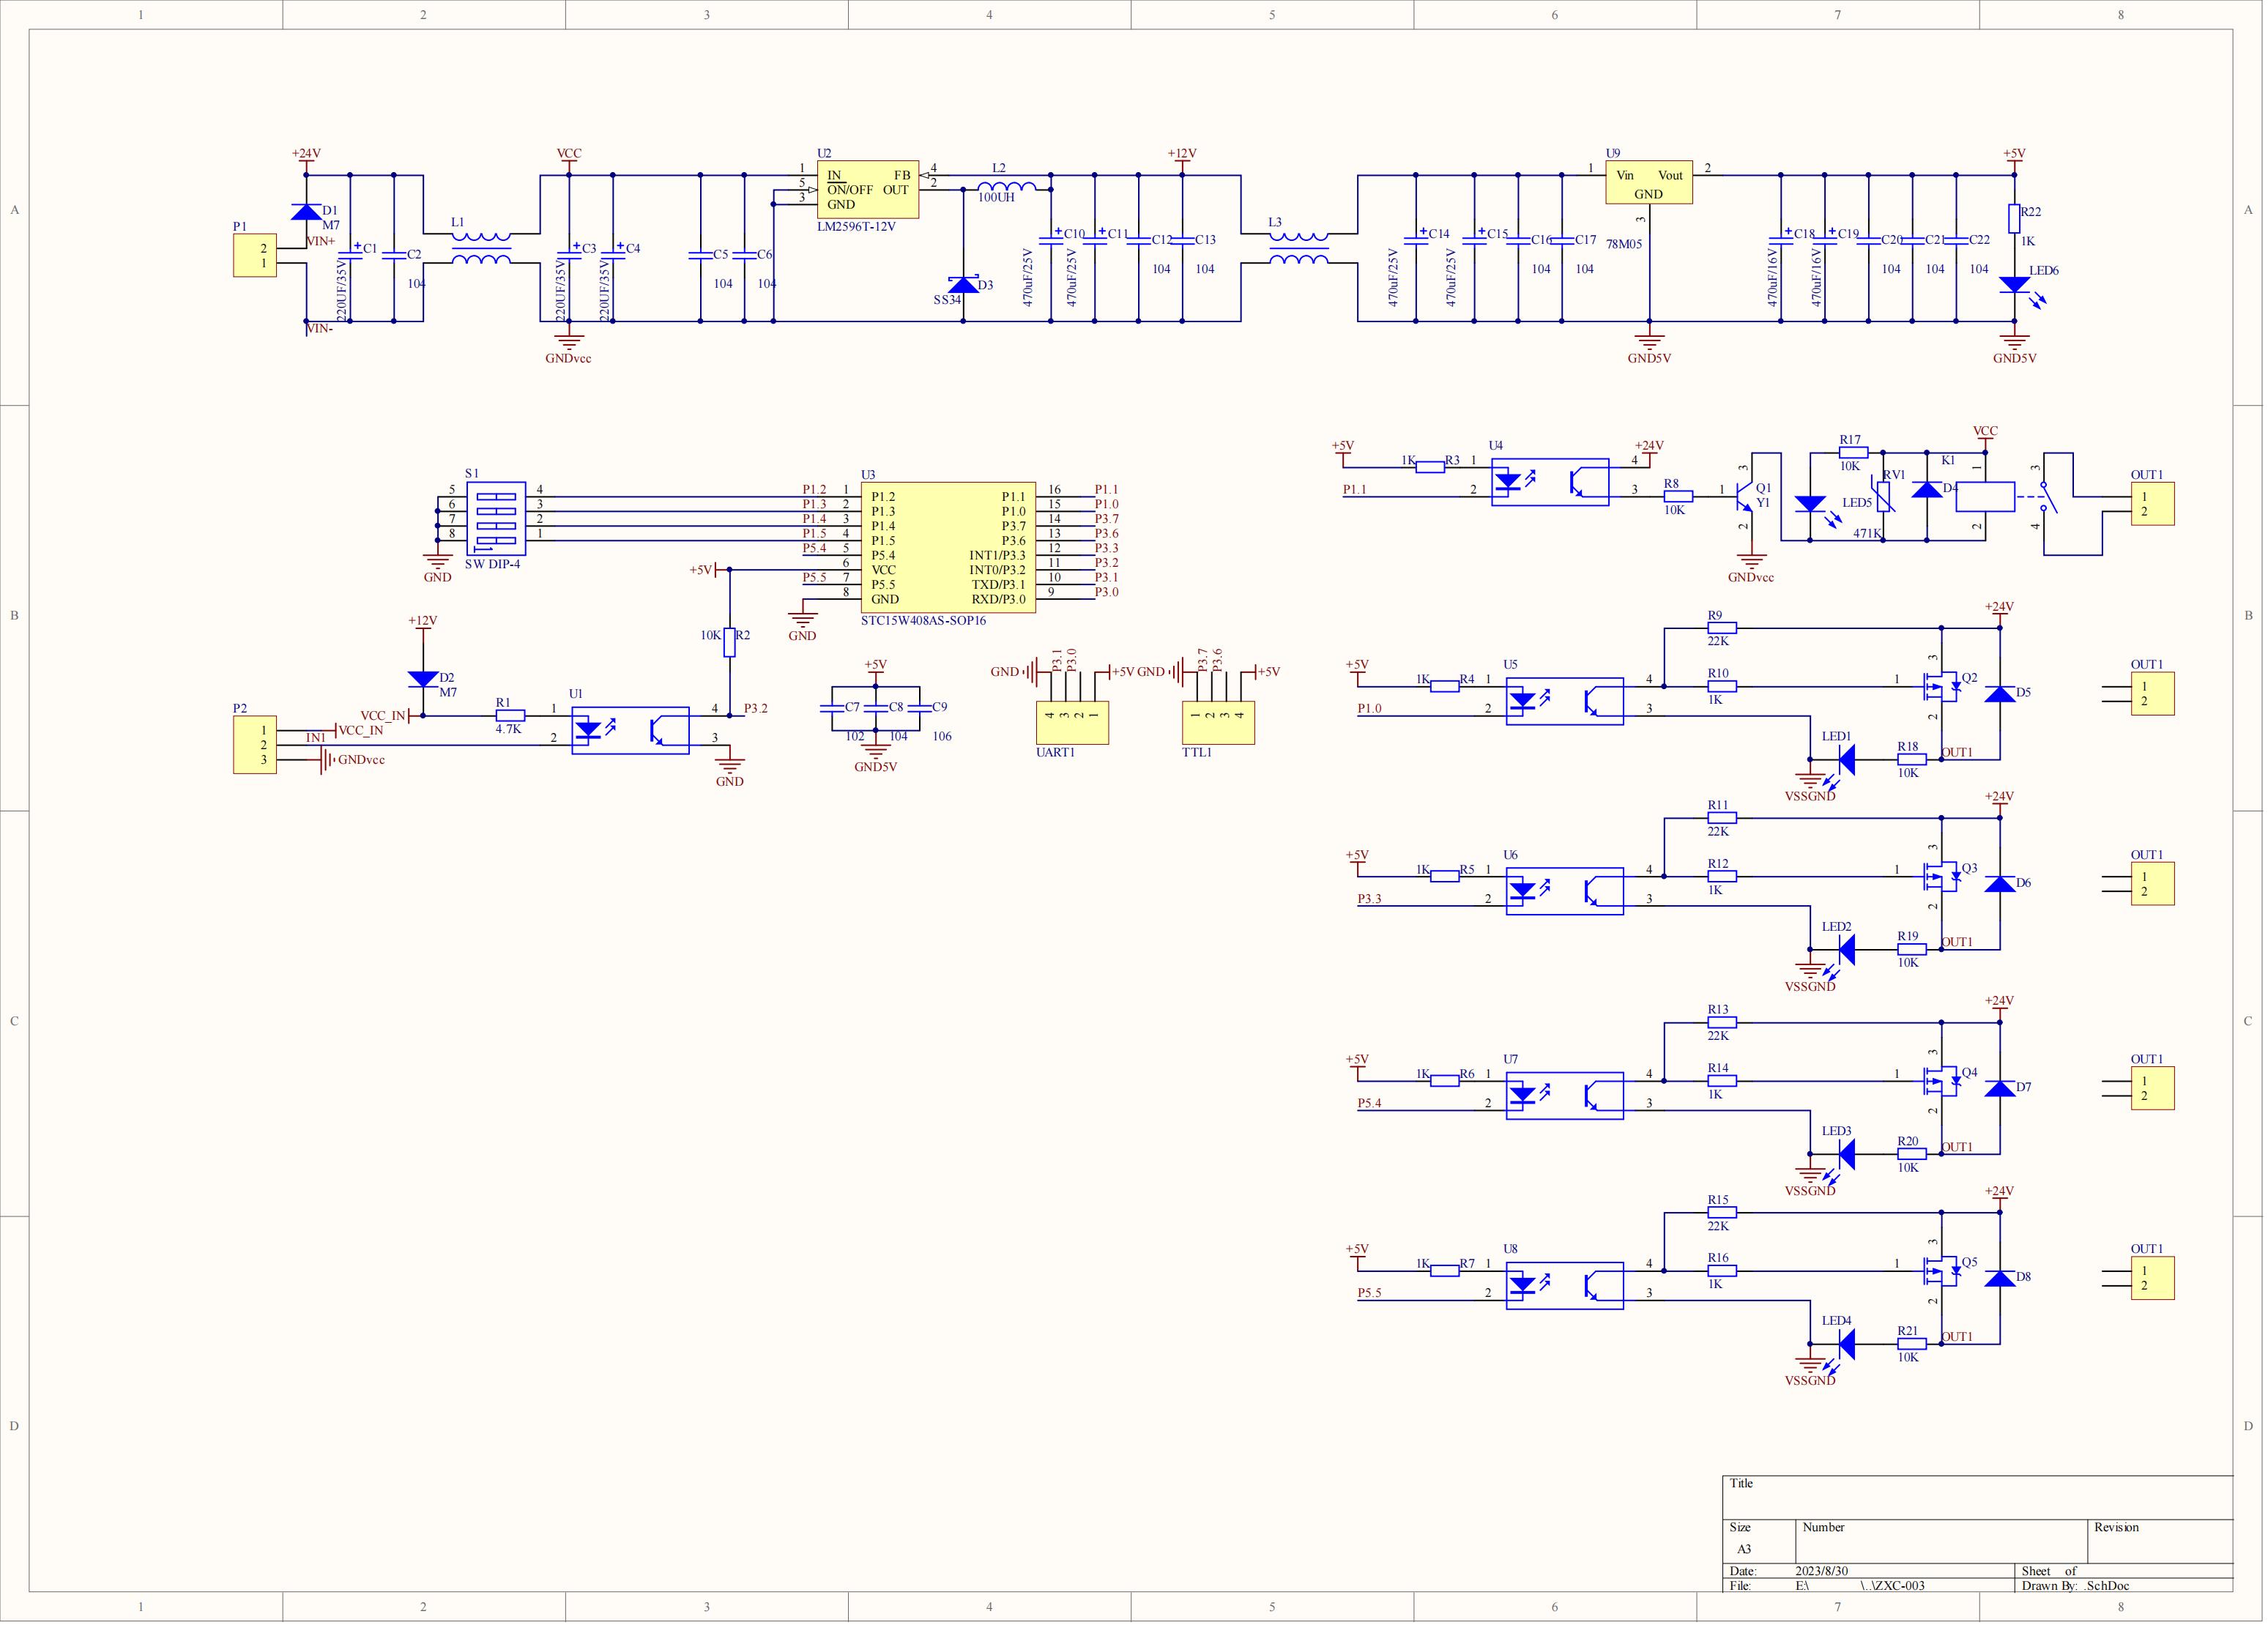Image resolution: width=2268 pixels, height=1625 pixels.
Task: Select the S1 DIP switch symbol
Action: [496, 519]
